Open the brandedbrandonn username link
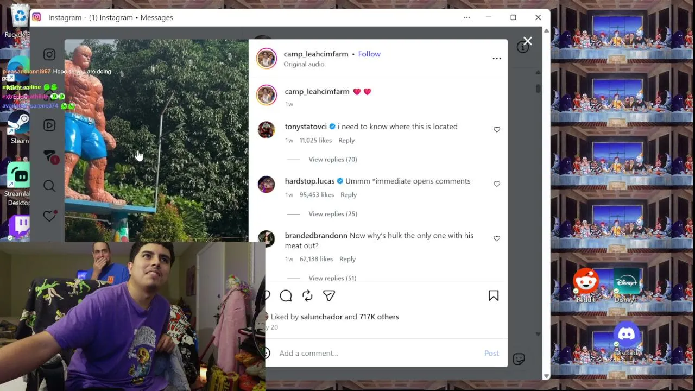This screenshot has height=391, width=695. (316, 236)
